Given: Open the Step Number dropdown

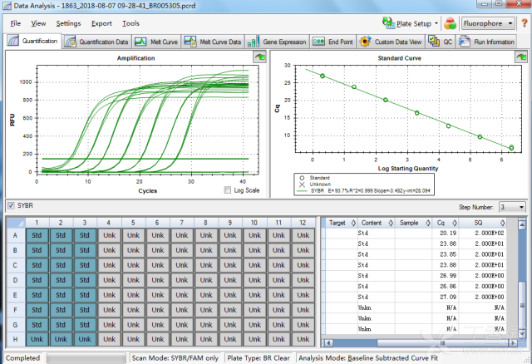Looking at the screenshot, I should [x=512, y=207].
